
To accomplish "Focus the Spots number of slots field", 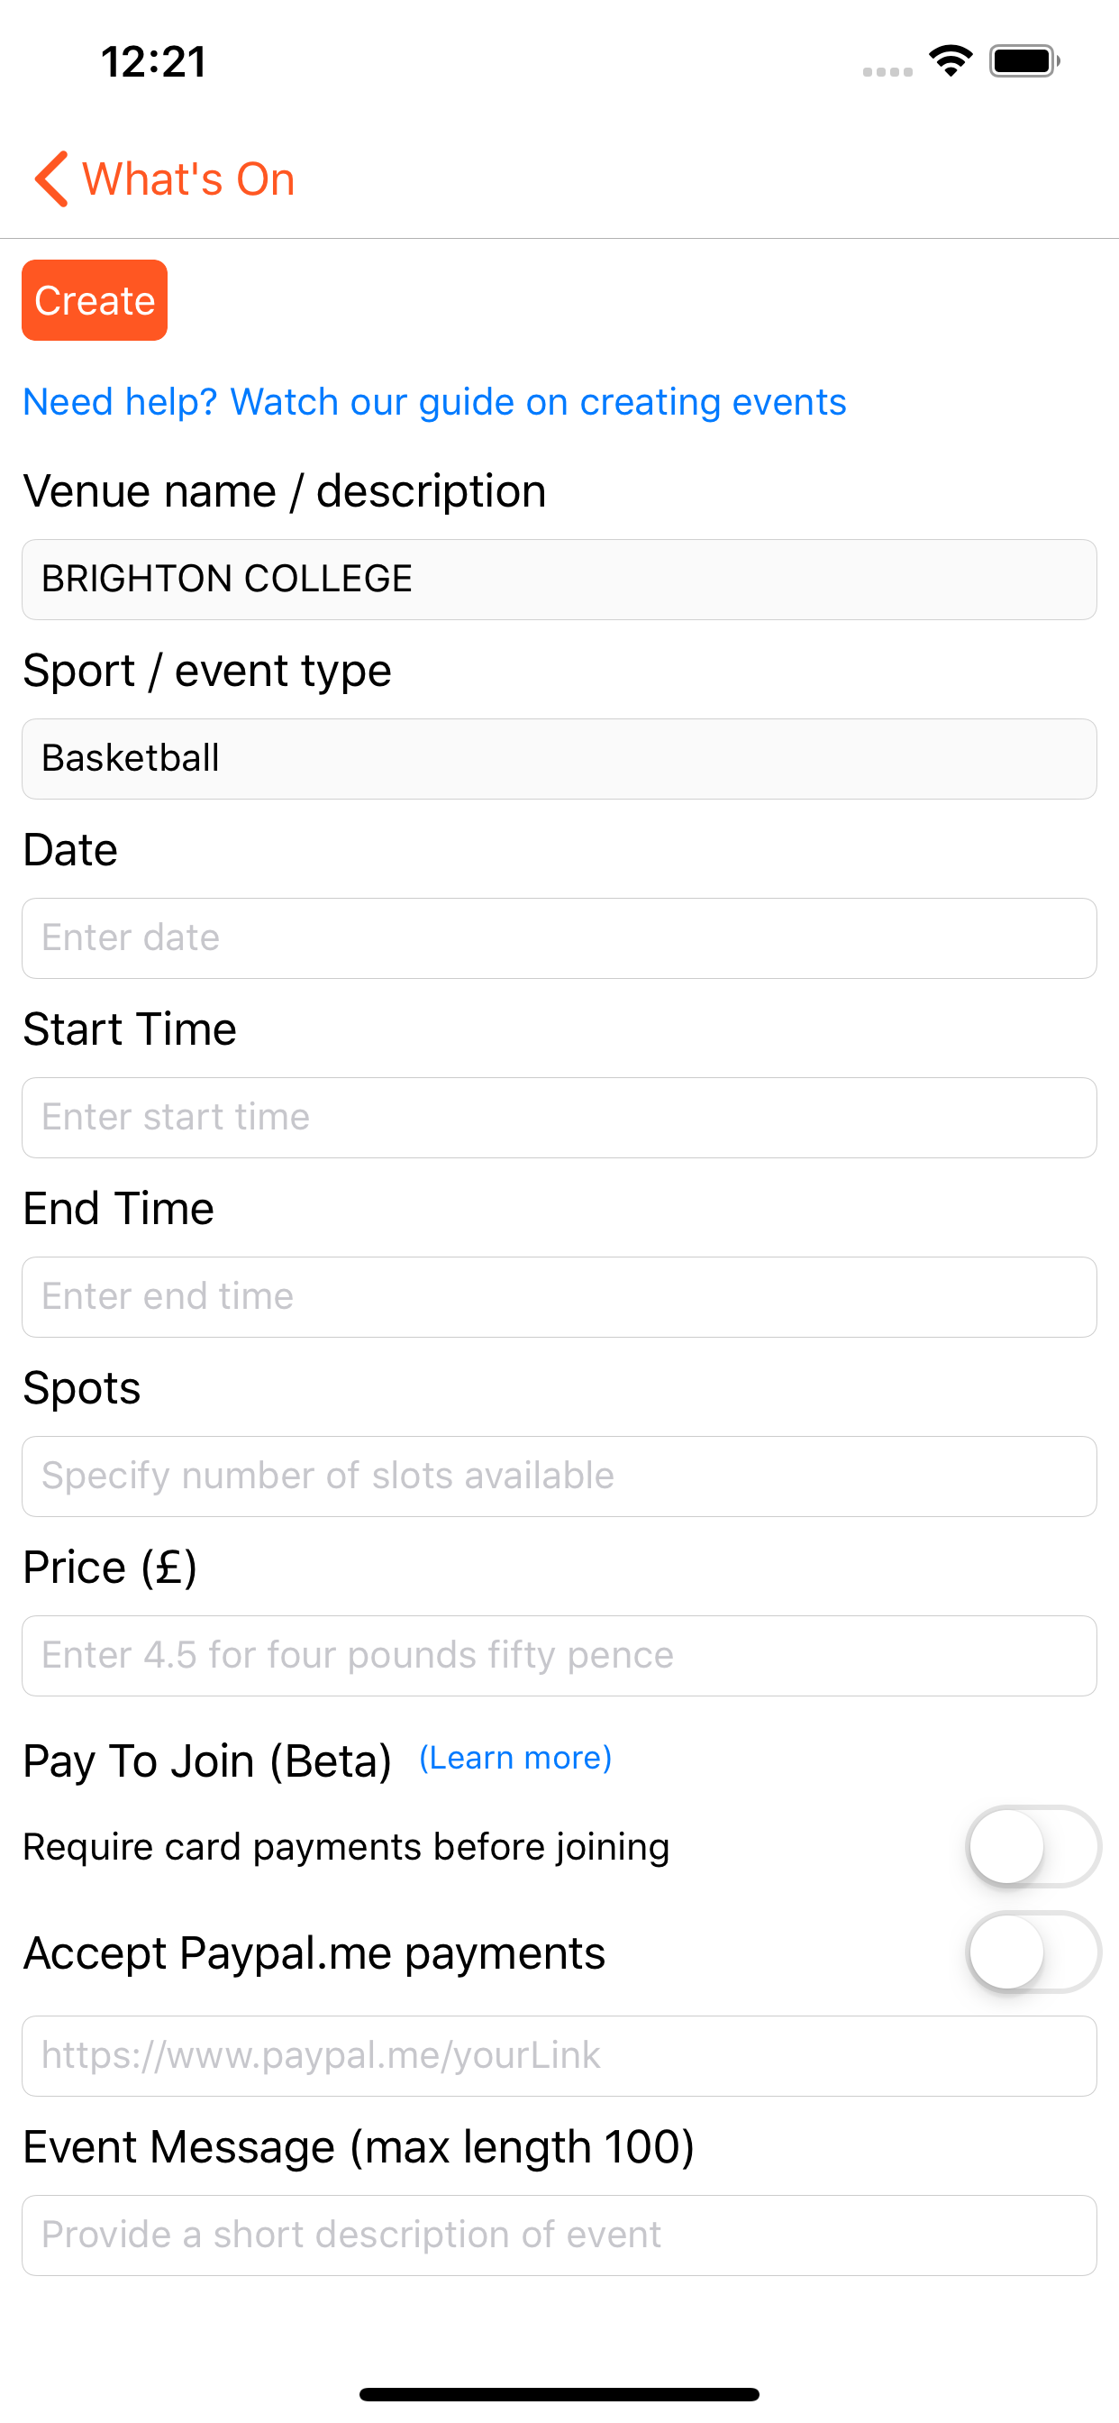I will pos(559,1477).
